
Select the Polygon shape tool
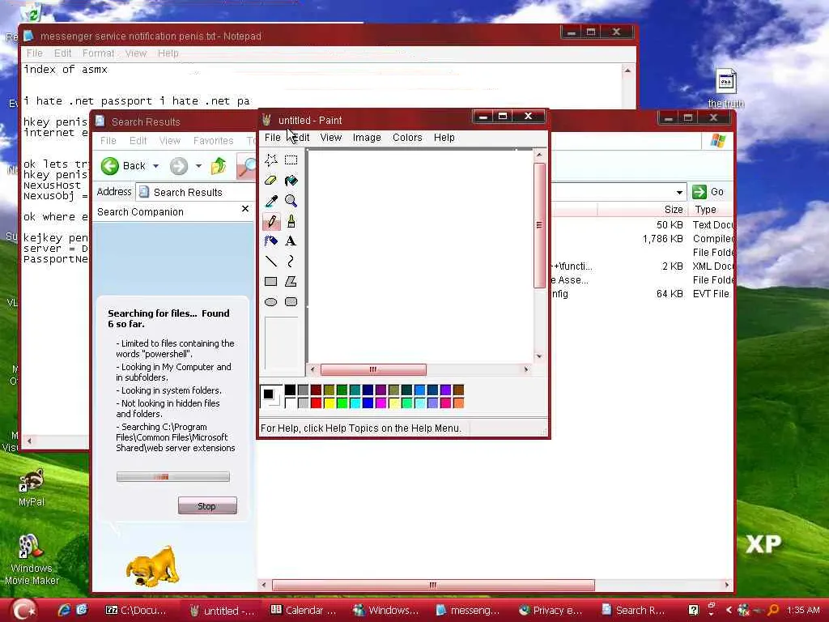coord(291,281)
